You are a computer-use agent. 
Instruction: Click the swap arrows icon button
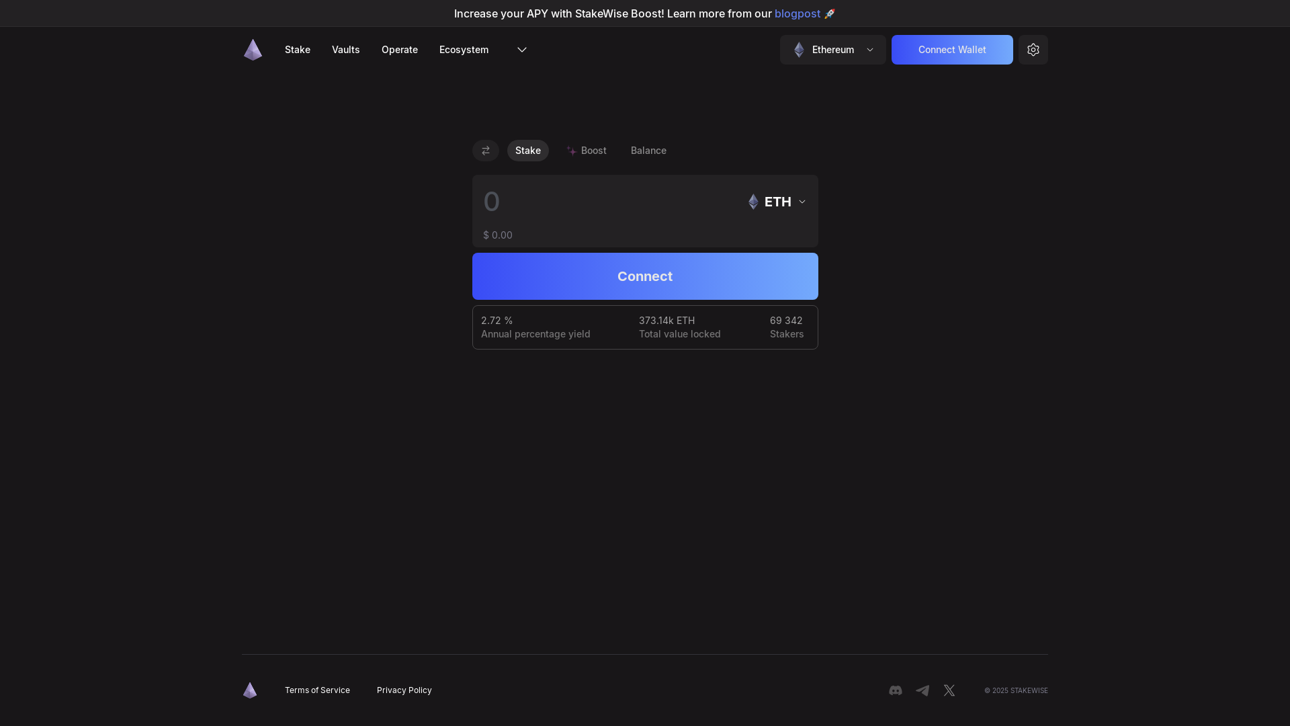[486, 151]
